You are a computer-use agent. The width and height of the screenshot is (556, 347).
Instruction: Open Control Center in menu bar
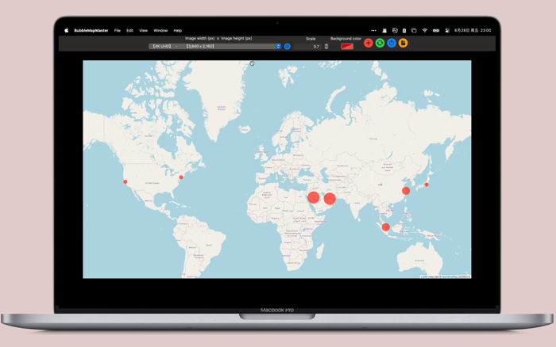pos(447,30)
